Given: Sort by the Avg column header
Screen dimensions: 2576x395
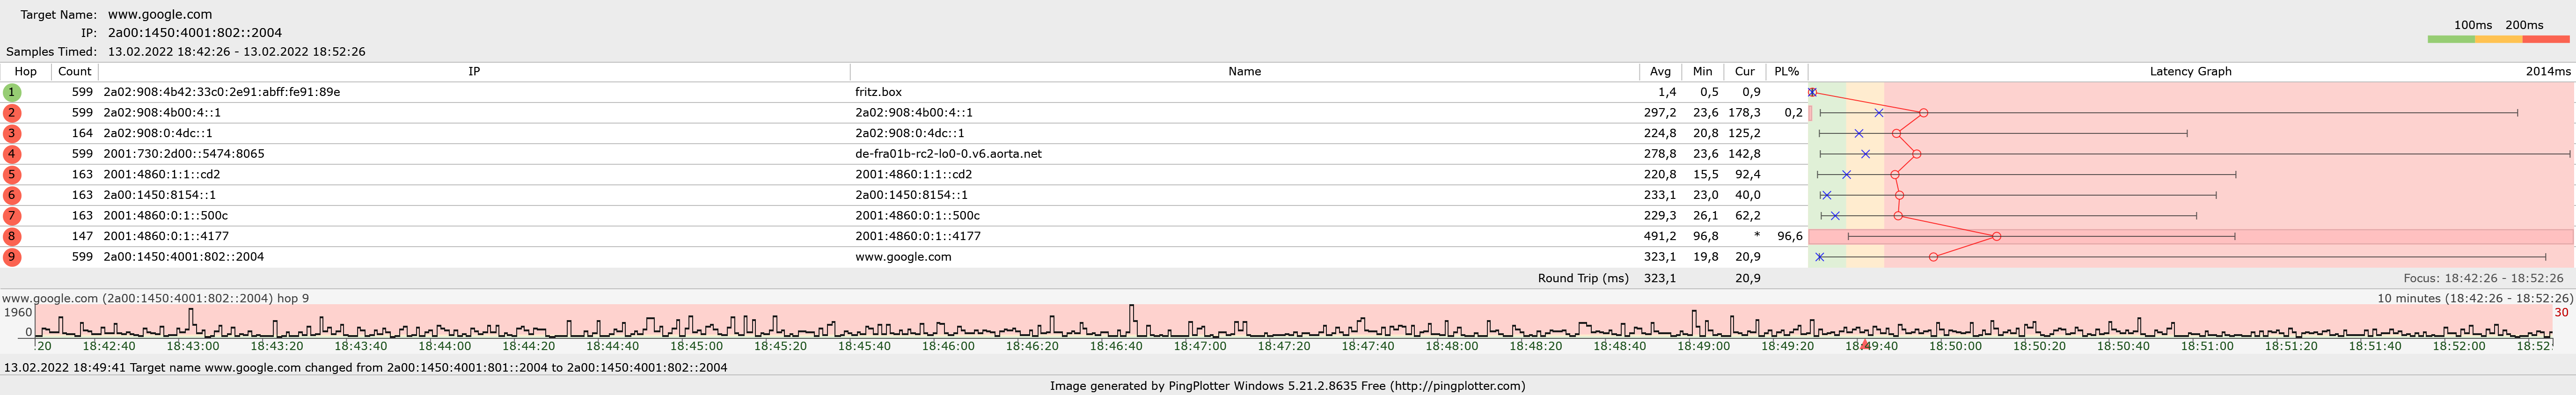Looking at the screenshot, I should coord(1660,72).
